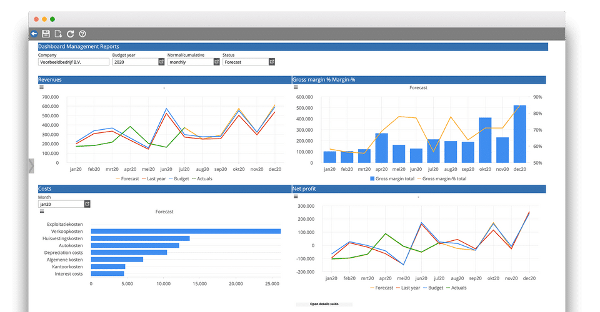Image resolution: width=600 pixels, height=312 pixels.
Task: Click the Company field Voorbeeldbedrijf B.V.
Action: pyautogui.click(x=74, y=62)
